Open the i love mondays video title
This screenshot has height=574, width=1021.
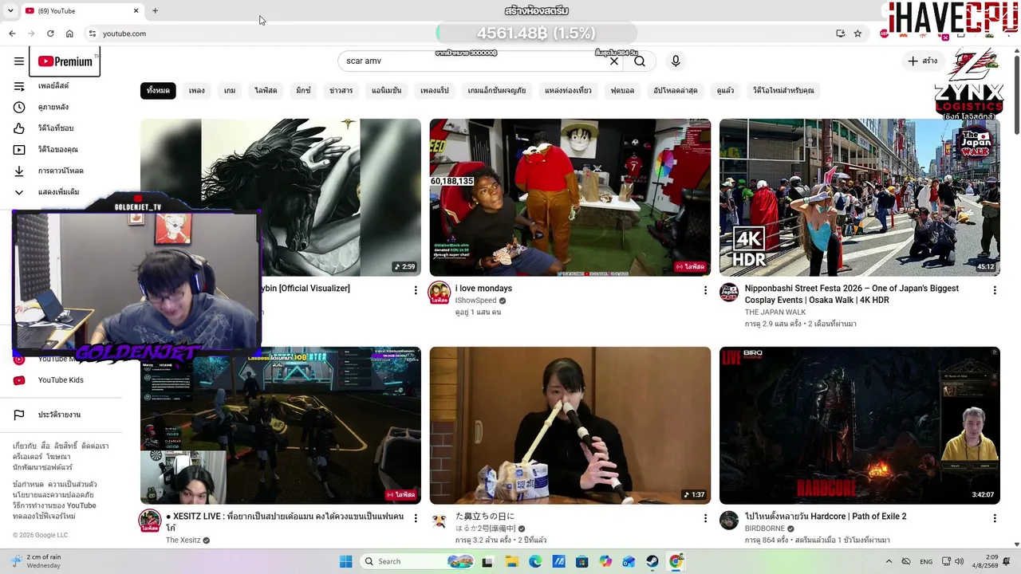483,289
